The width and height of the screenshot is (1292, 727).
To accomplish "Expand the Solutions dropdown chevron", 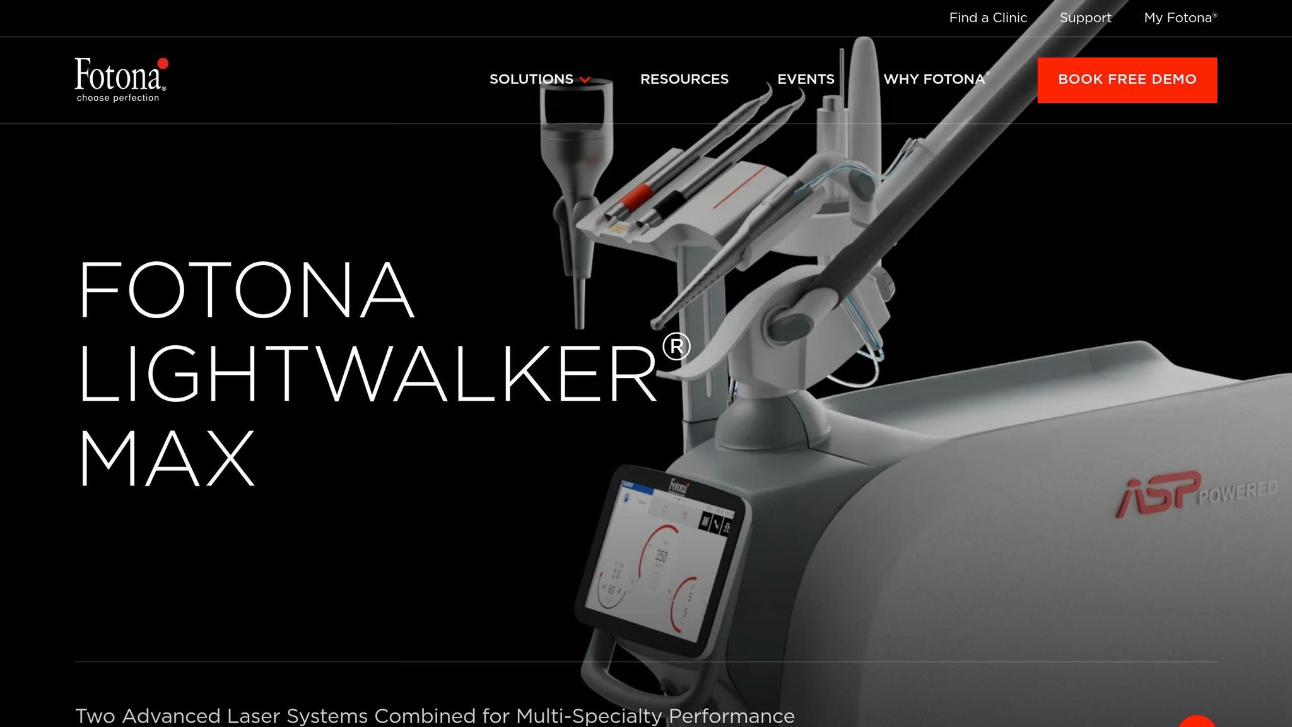I will click(x=585, y=80).
